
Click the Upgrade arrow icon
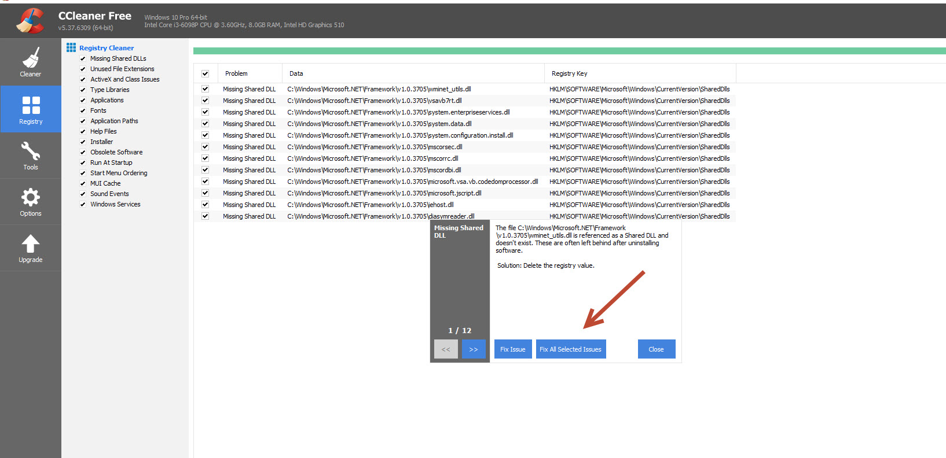(31, 243)
